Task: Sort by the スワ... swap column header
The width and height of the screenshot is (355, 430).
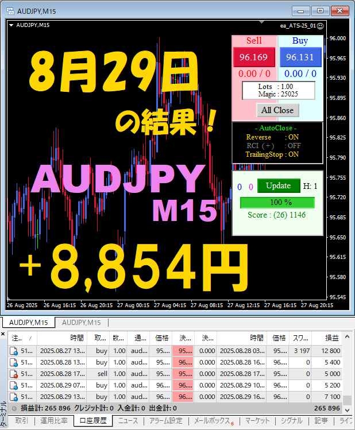Action: click(300, 338)
